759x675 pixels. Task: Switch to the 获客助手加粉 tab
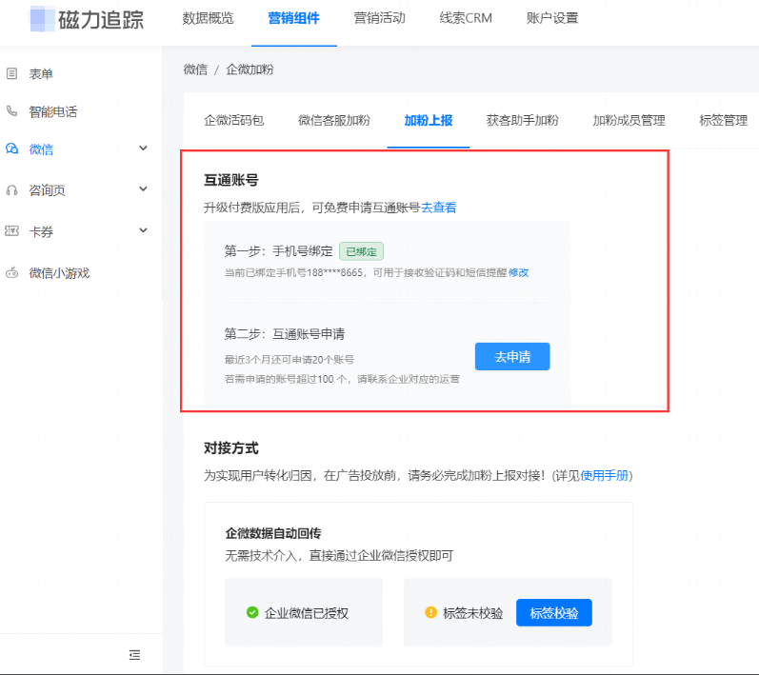tap(522, 121)
